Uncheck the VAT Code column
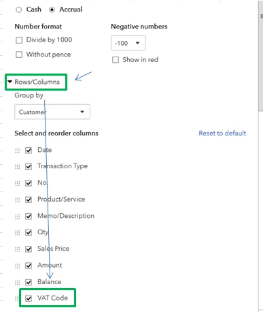This screenshot has width=263, height=312. click(x=29, y=298)
